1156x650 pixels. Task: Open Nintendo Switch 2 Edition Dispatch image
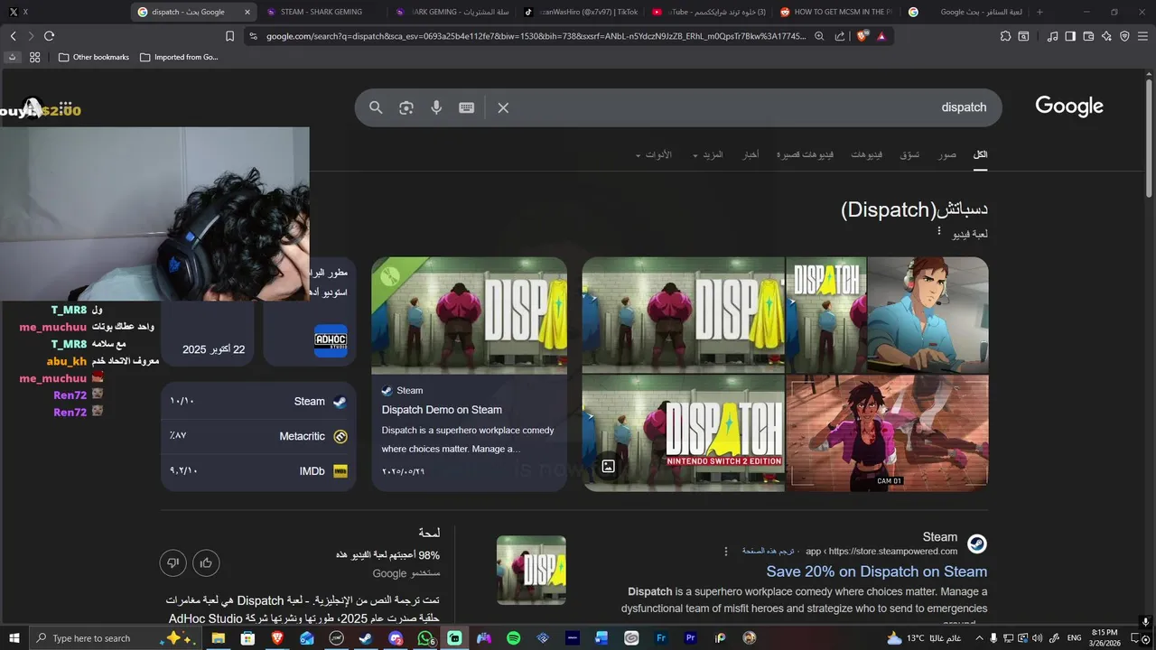pos(684,433)
